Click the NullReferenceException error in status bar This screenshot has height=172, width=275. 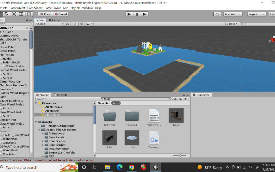click(47, 160)
